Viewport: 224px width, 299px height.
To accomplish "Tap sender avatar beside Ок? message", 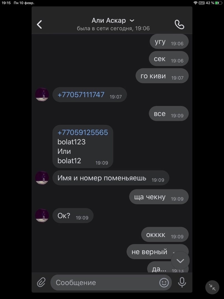I will (x=42, y=215).
